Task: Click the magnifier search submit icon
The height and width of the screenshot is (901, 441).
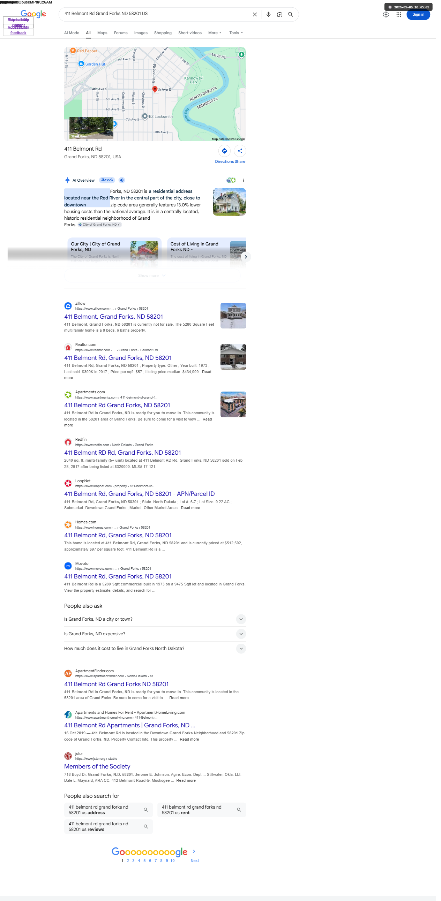Action: pyautogui.click(x=291, y=15)
